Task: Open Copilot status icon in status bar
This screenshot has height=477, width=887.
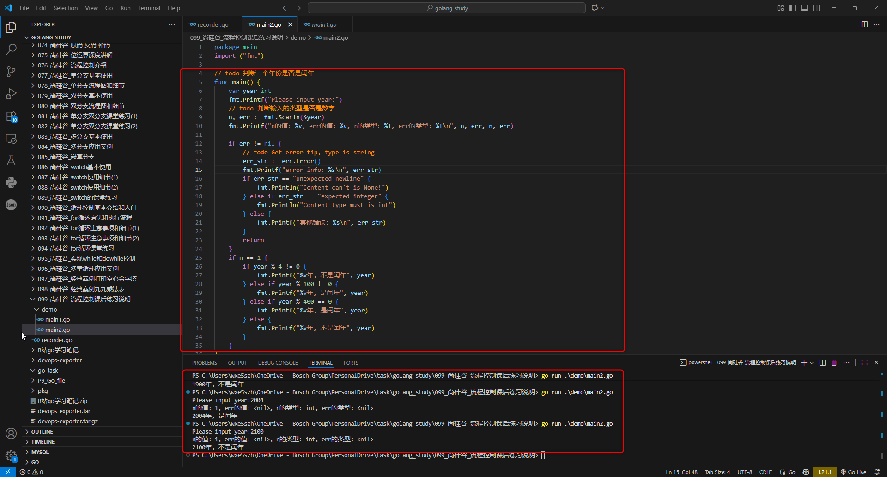Action: click(x=806, y=472)
